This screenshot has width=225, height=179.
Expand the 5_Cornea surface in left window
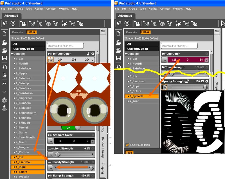point(15,152)
